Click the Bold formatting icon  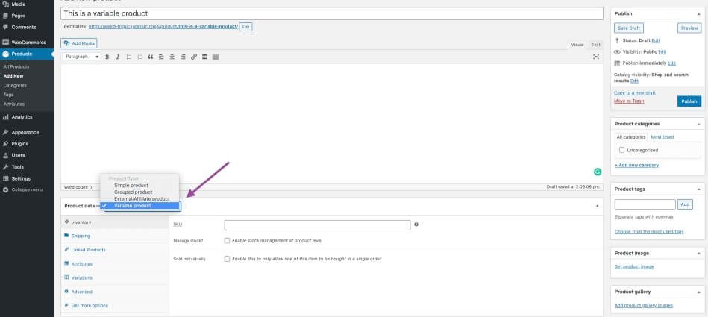tap(107, 57)
